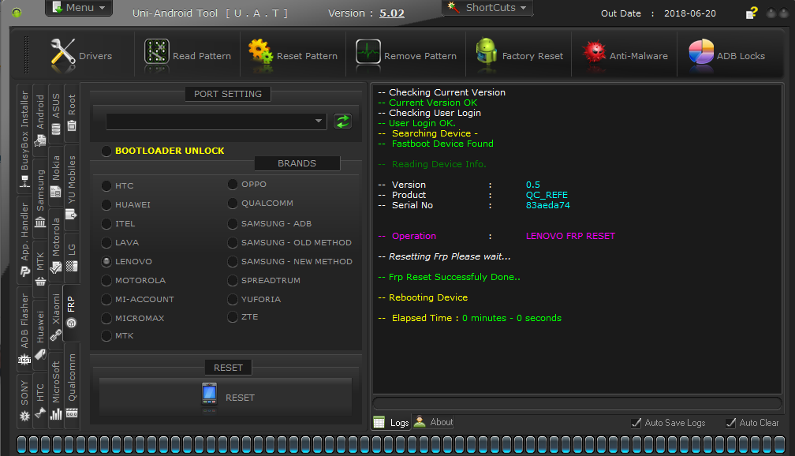
Task: Select the MI-ACCOUNT radio button
Action: [x=106, y=299]
